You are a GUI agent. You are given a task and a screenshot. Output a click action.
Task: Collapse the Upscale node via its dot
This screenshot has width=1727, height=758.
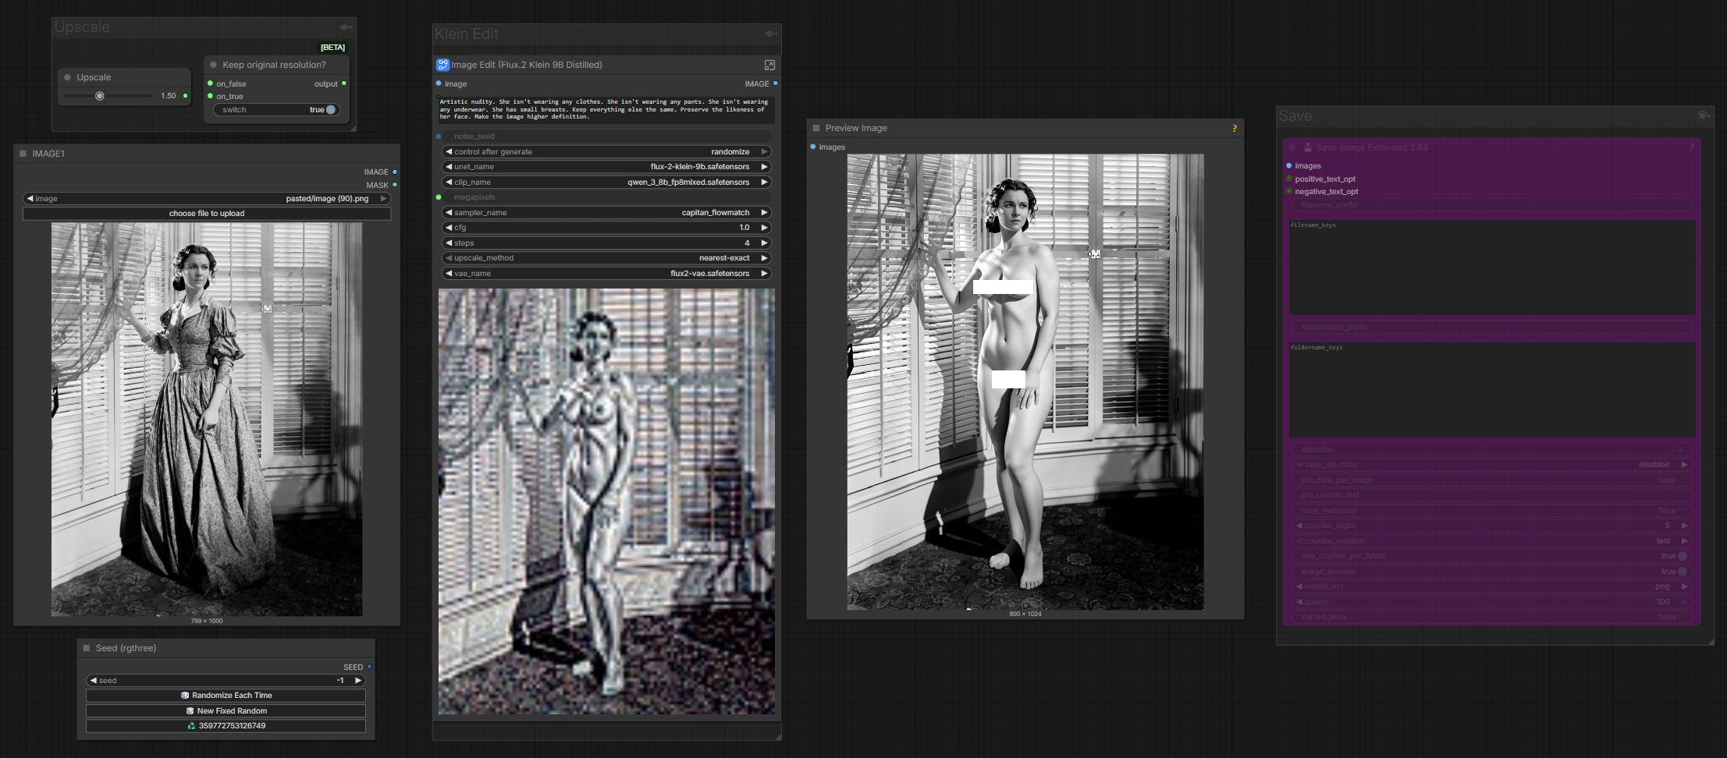click(x=68, y=77)
